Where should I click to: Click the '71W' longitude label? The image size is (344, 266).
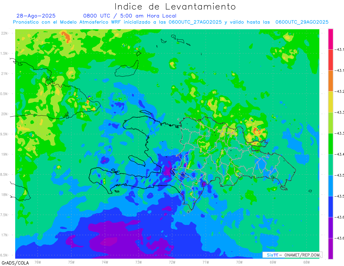pos(205,262)
